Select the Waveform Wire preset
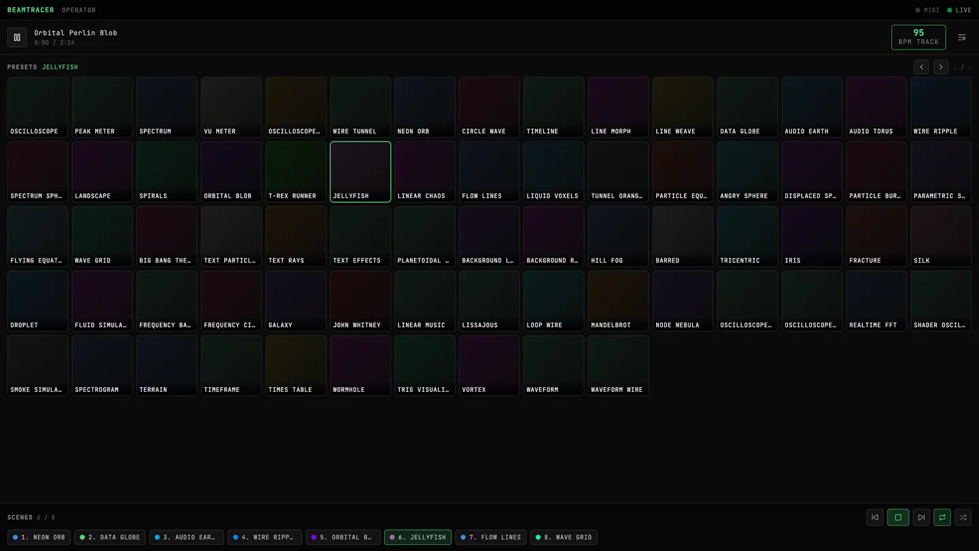The image size is (979, 551). tap(619, 366)
